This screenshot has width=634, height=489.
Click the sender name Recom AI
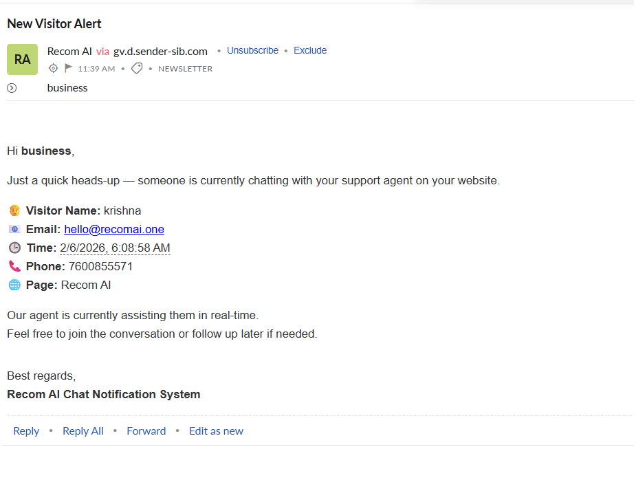pos(69,52)
